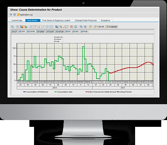Open Time Series of Supplying Location tab
Viewport: 167px width, 145px height.
tap(56, 21)
